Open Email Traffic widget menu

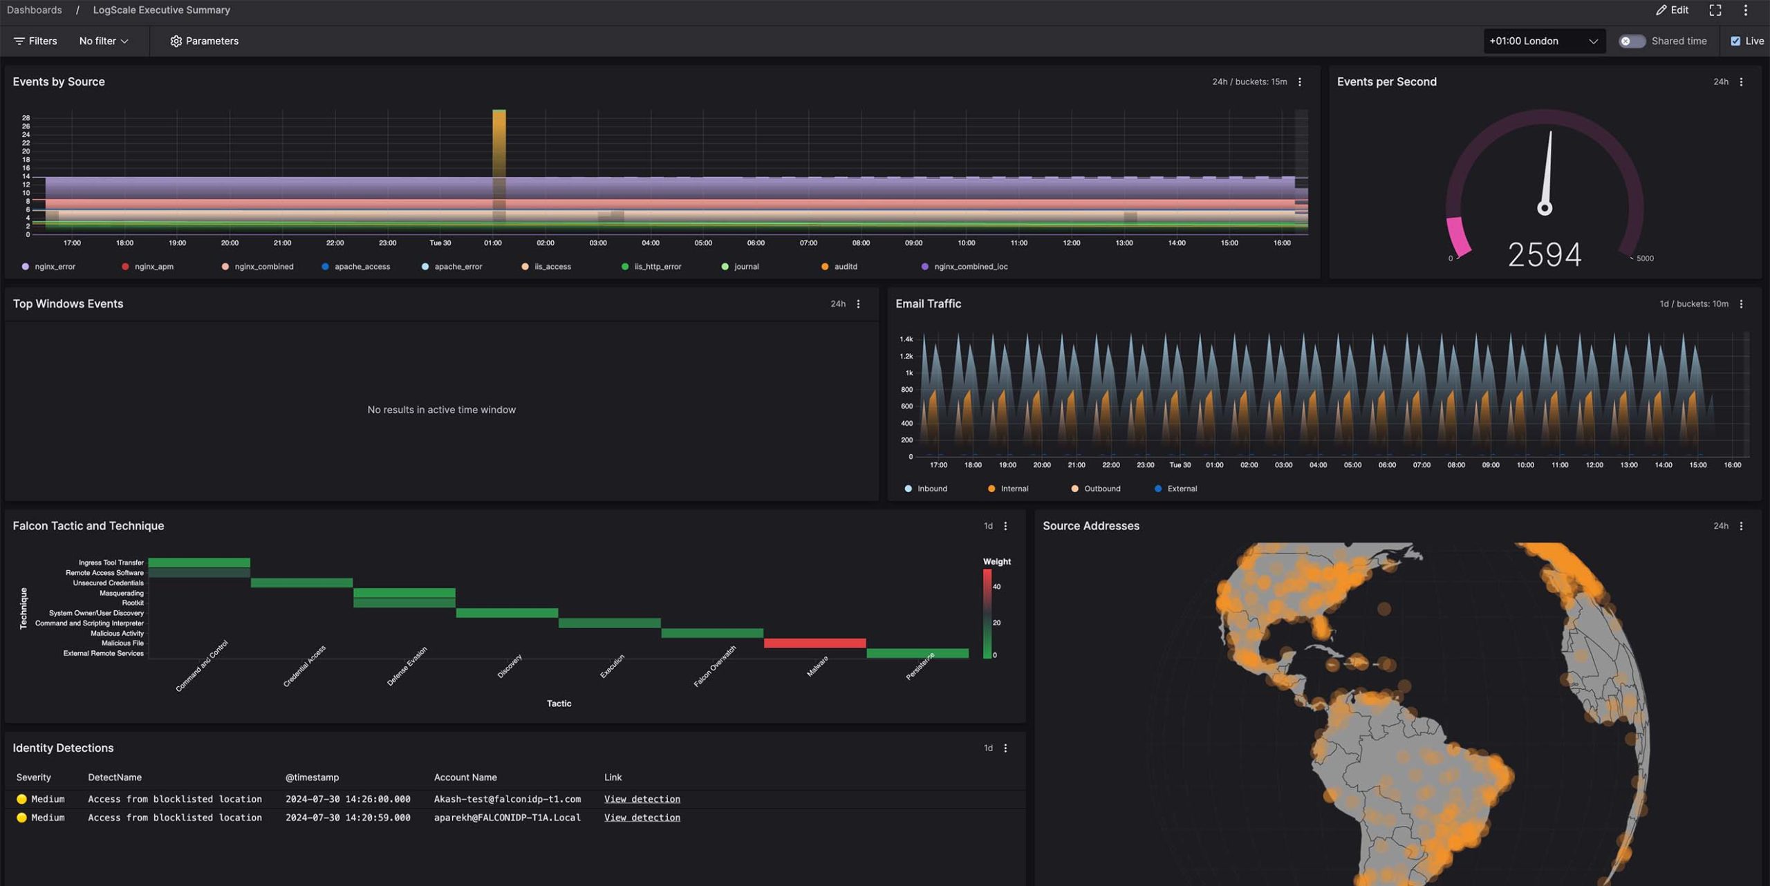pos(1741,304)
